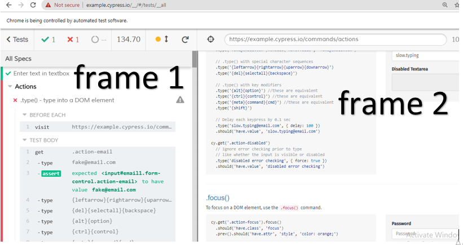Select the type fake@email.com command

[x=98, y=162]
